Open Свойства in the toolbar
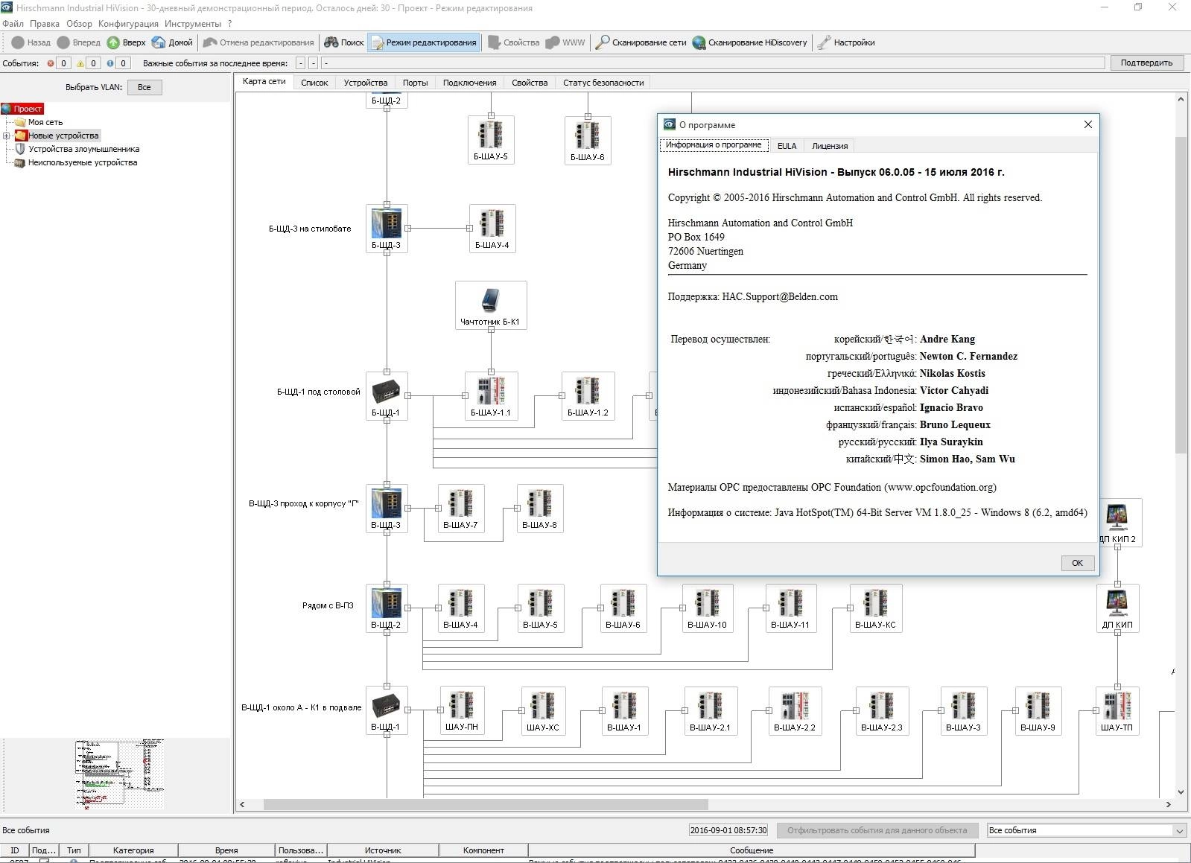1191x863 pixels. (513, 42)
